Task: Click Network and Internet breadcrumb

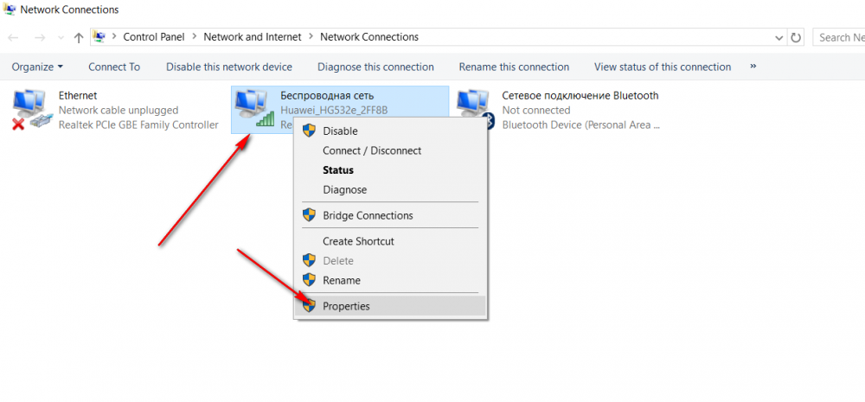Action: point(253,37)
